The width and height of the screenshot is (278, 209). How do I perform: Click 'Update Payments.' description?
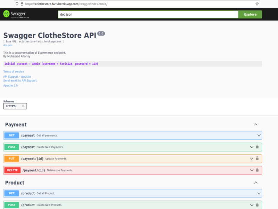[56, 159]
